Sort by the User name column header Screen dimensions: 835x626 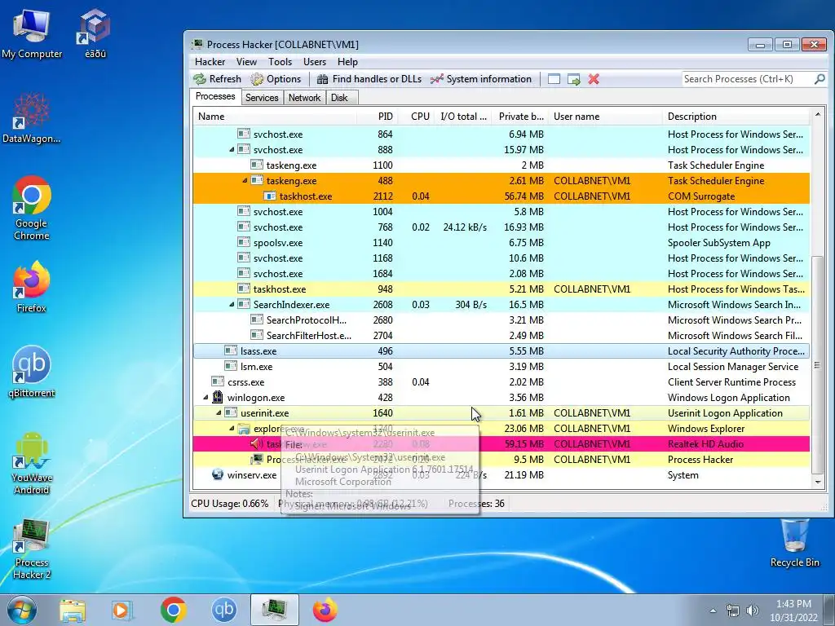pyautogui.click(x=606, y=116)
